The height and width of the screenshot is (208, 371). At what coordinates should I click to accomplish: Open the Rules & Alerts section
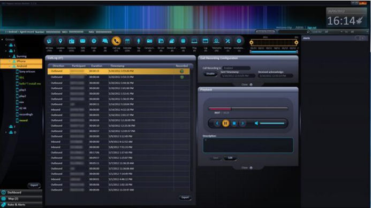pyautogui.click(x=21, y=205)
